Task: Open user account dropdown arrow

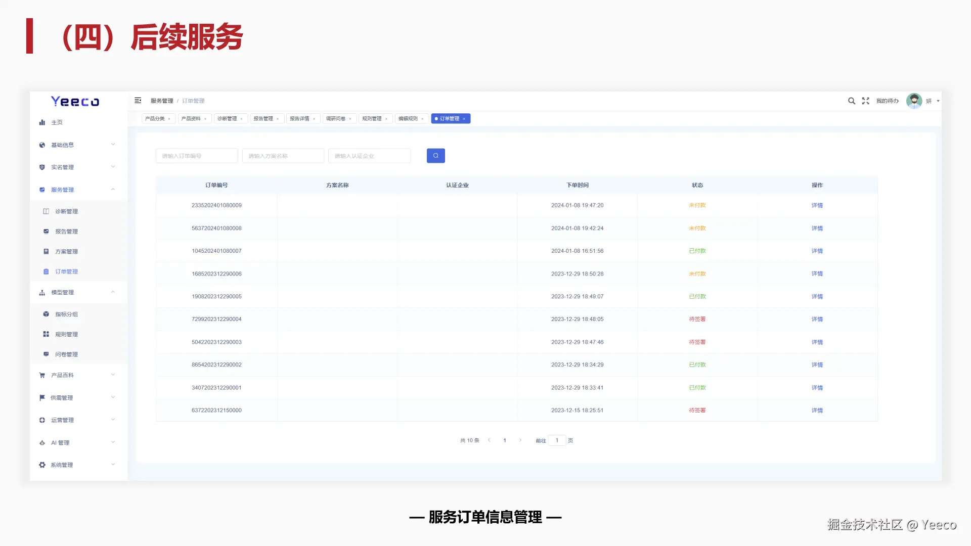Action: click(938, 101)
